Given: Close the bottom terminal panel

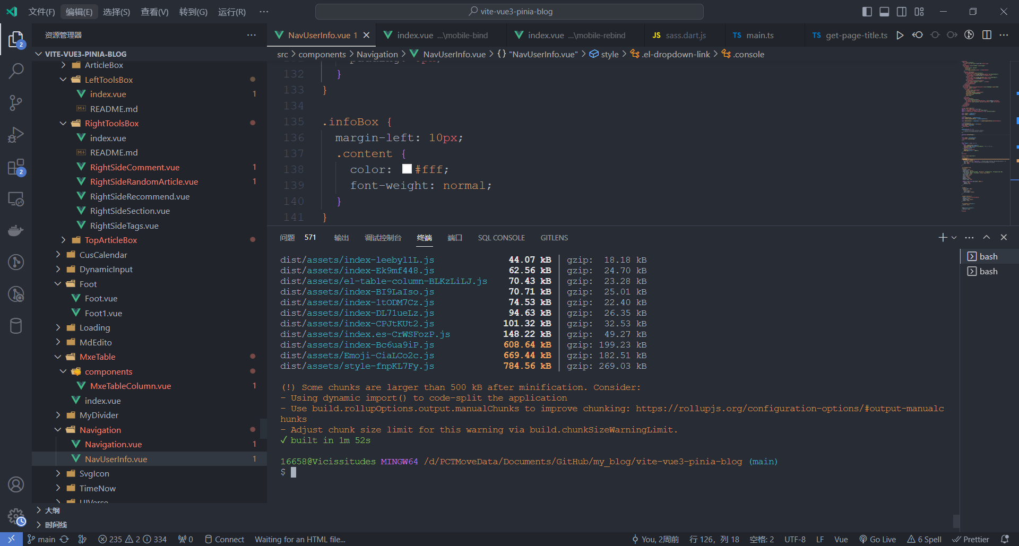Looking at the screenshot, I should click(1004, 237).
